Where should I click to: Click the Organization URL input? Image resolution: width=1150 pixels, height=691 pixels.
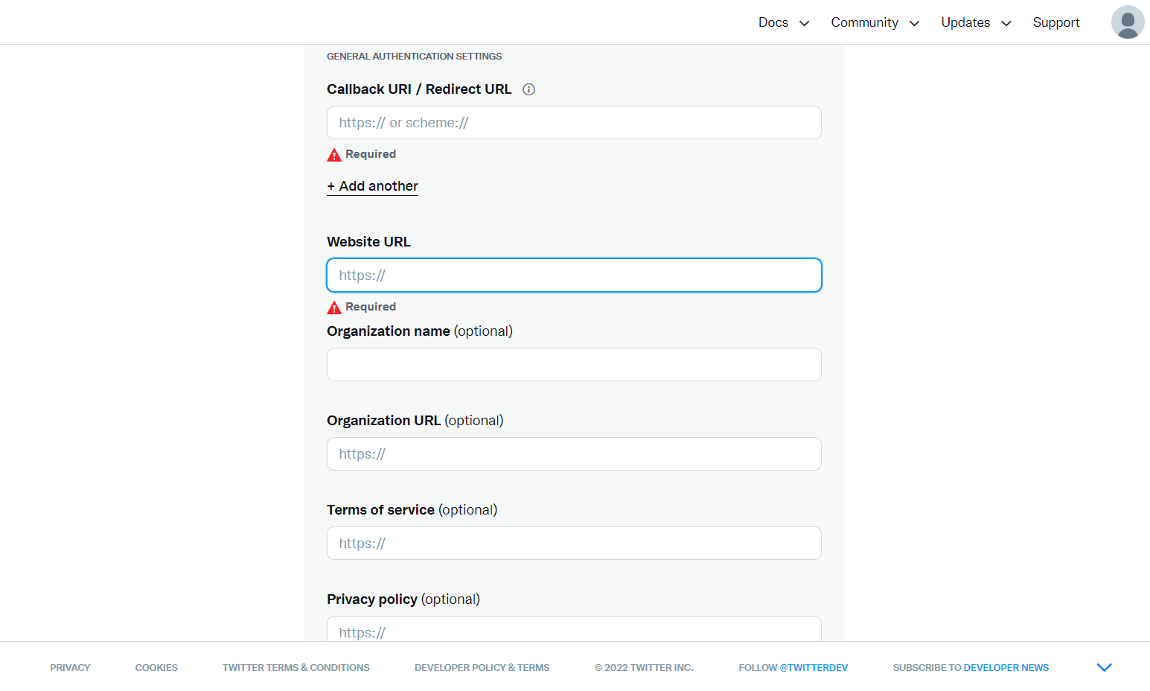pos(574,454)
